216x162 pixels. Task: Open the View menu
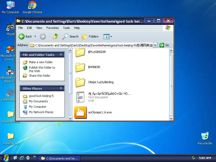pos(39,28)
